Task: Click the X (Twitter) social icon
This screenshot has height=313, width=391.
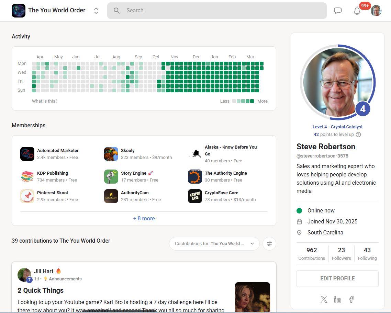Action: [324, 299]
